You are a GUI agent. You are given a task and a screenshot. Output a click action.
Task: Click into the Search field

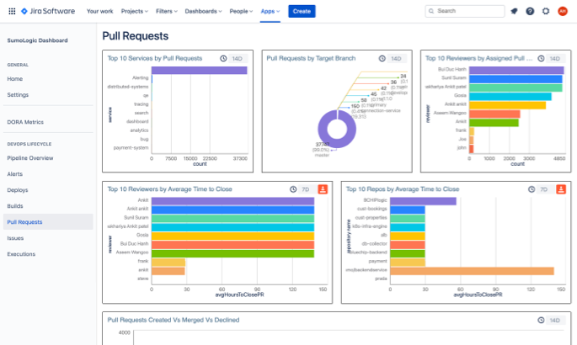tap(467, 11)
